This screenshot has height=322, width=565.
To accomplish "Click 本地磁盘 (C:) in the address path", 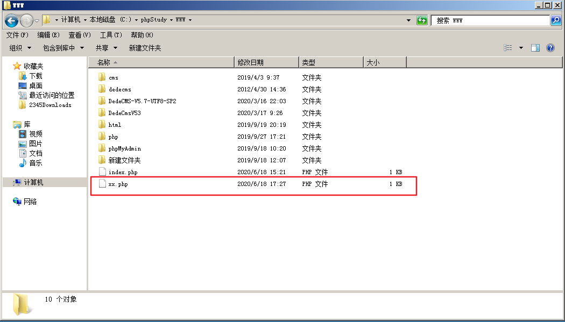I will tap(110, 20).
